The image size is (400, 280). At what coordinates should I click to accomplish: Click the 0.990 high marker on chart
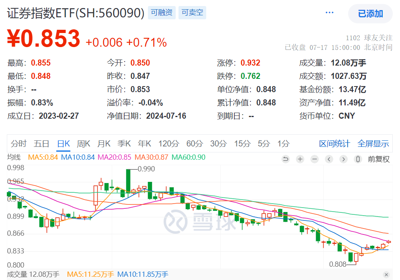[146, 169]
